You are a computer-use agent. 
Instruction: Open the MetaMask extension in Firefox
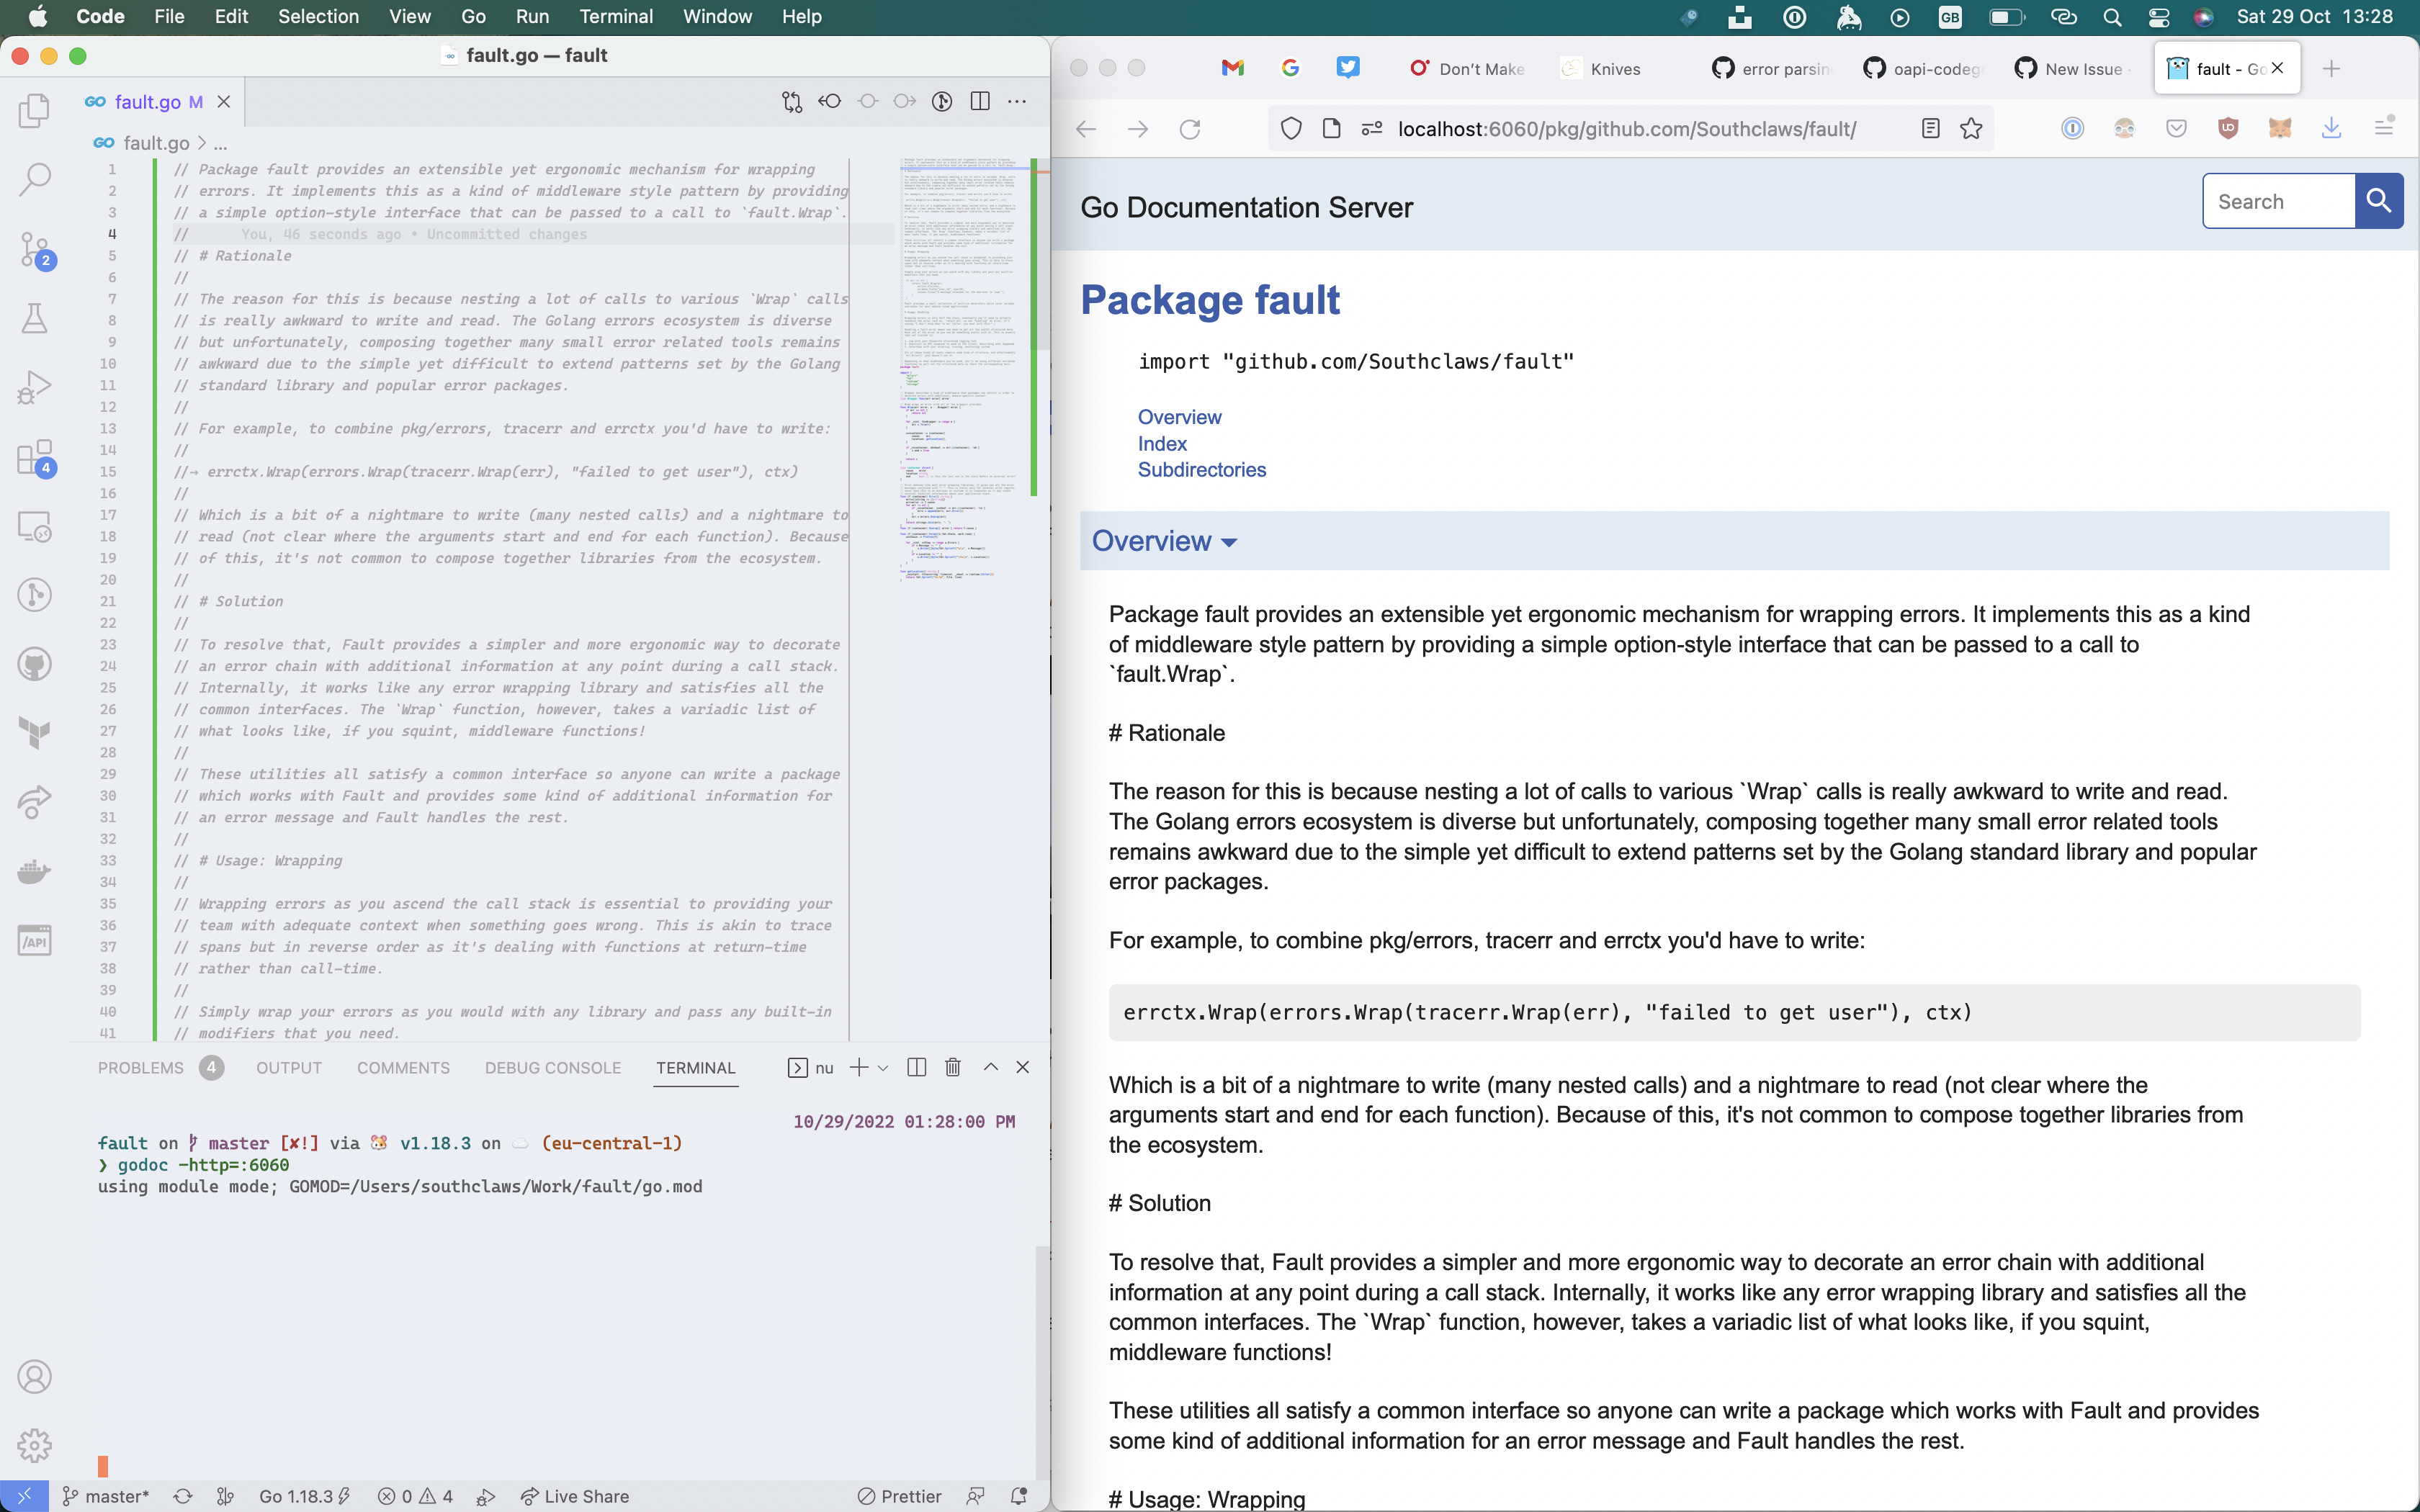[2281, 127]
